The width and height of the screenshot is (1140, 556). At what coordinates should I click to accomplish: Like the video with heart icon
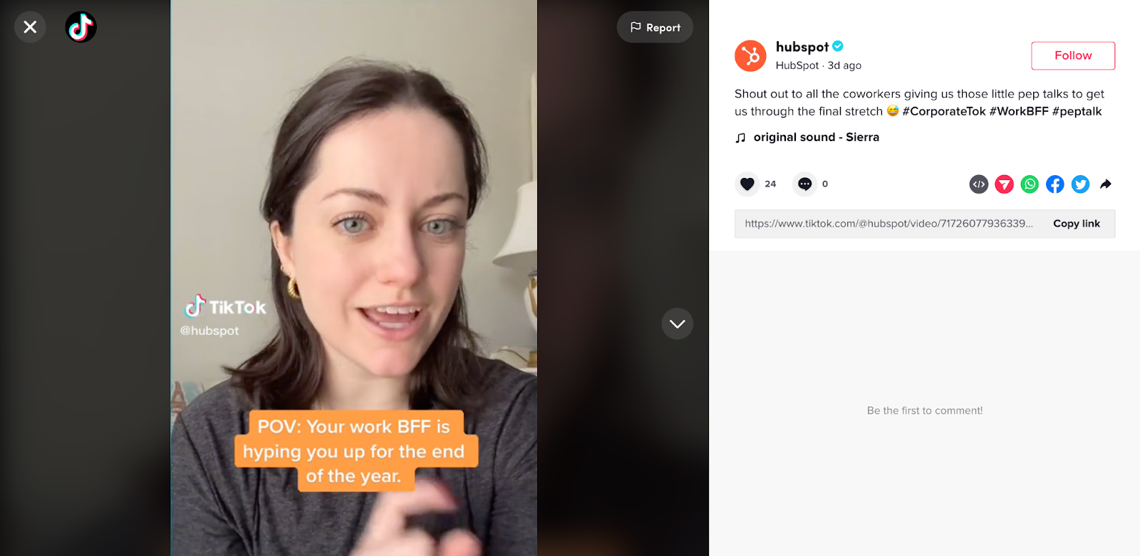[747, 184]
